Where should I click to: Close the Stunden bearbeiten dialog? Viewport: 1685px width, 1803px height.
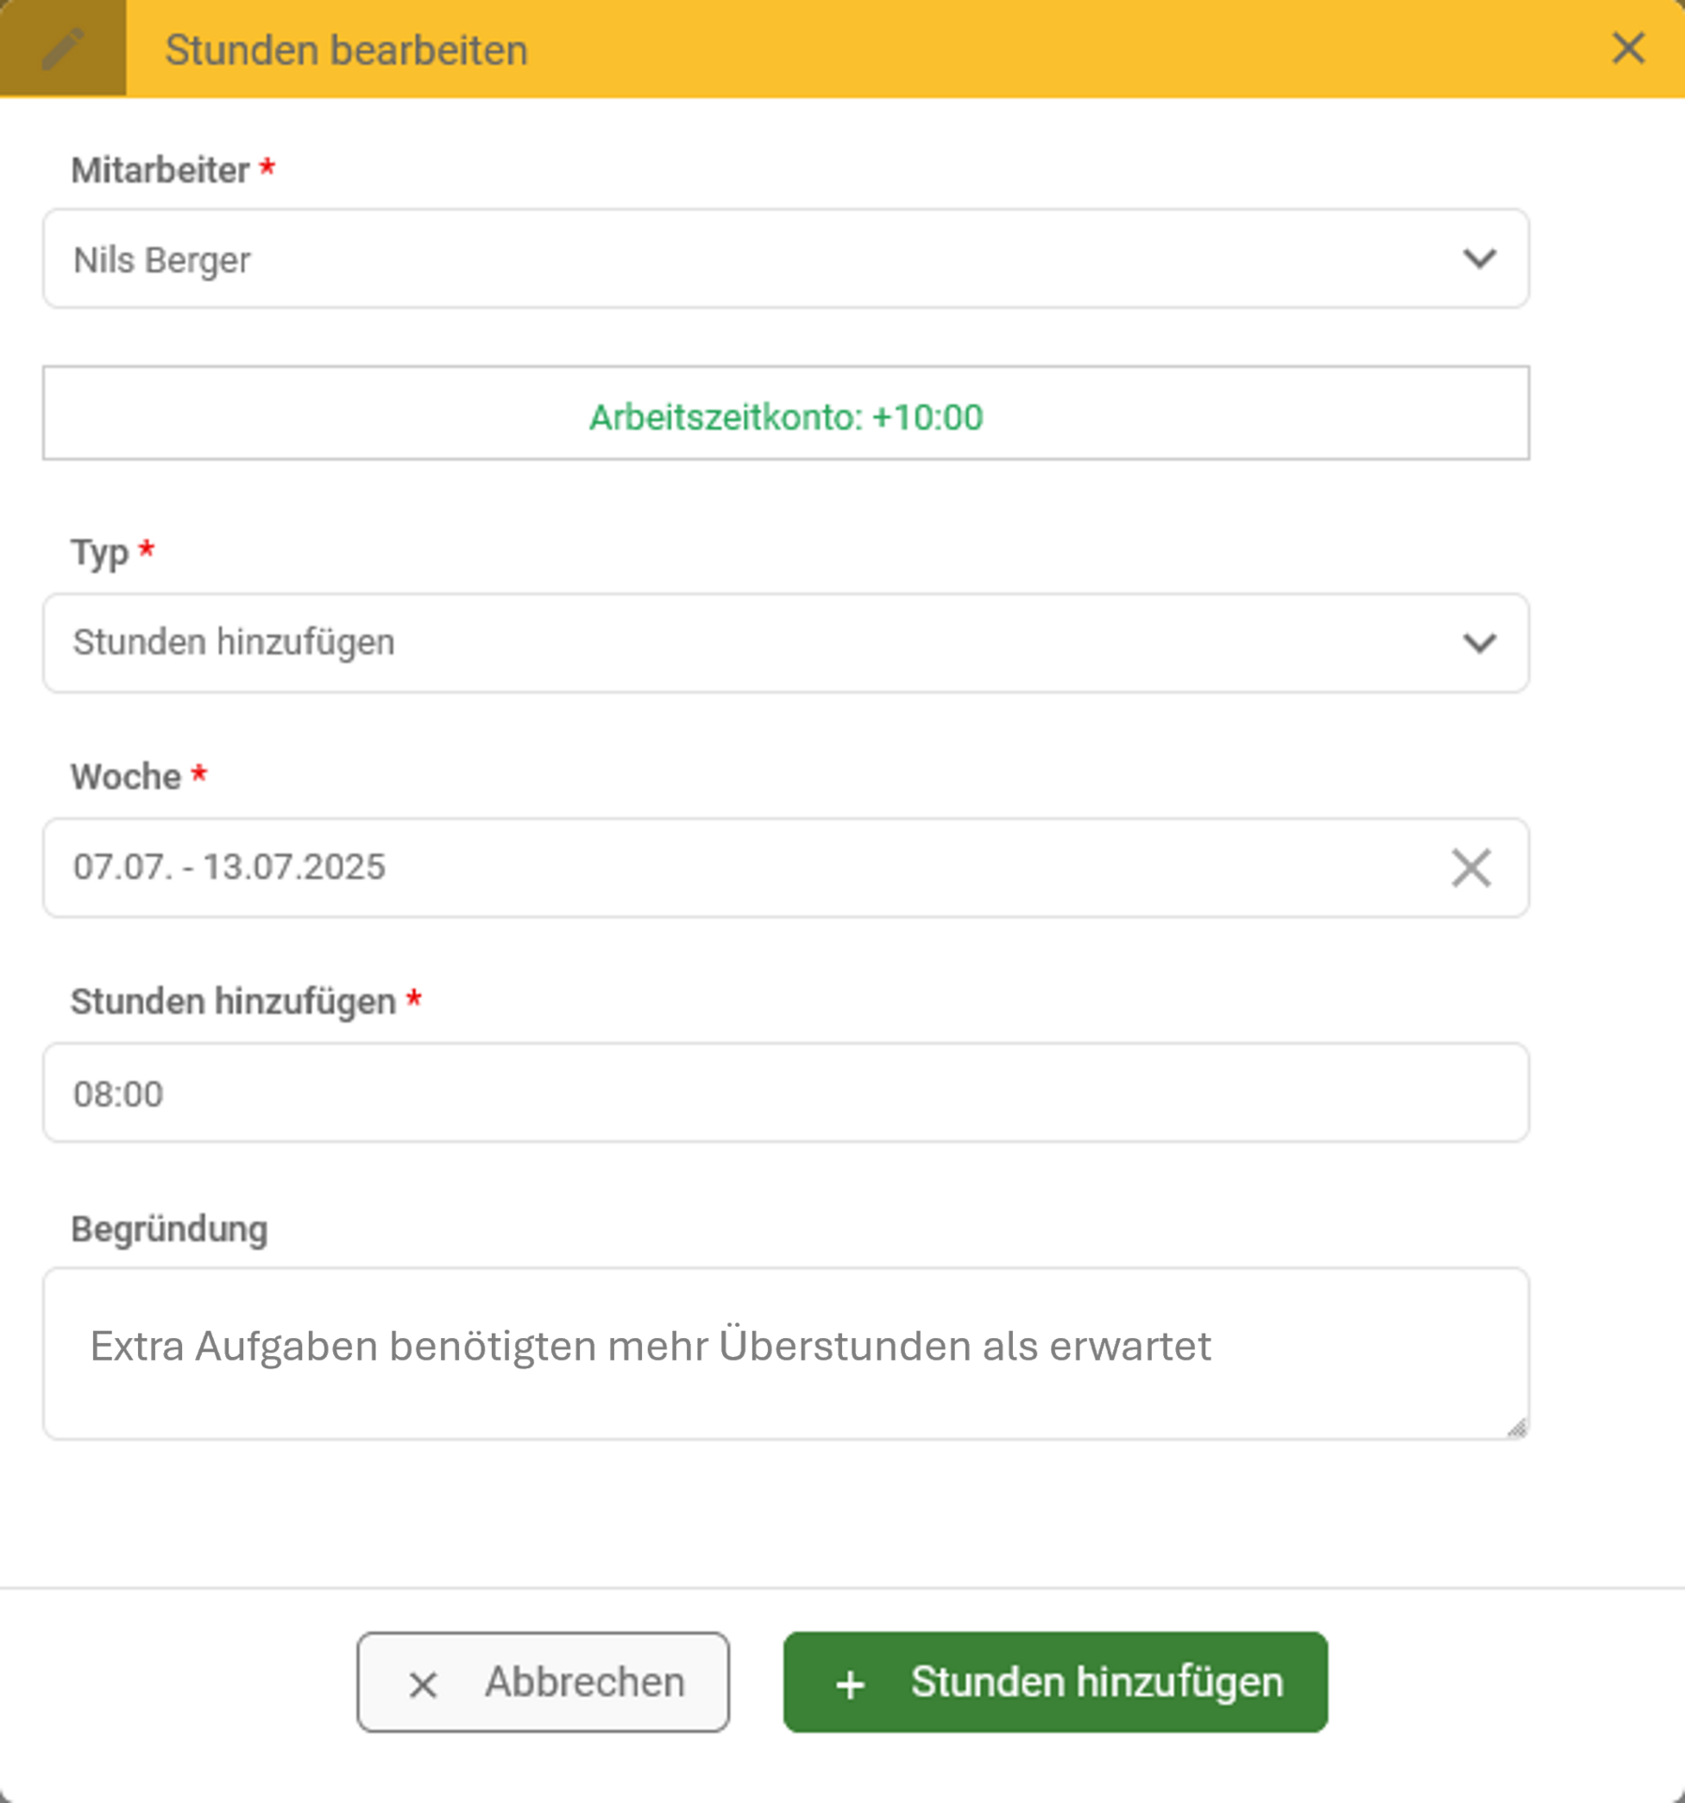[x=1629, y=49]
